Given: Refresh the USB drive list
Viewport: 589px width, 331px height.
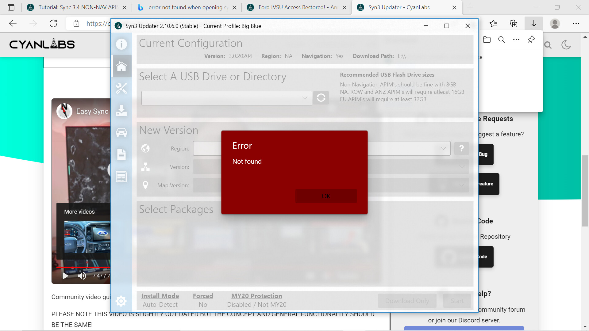Looking at the screenshot, I should [x=321, y=98].
